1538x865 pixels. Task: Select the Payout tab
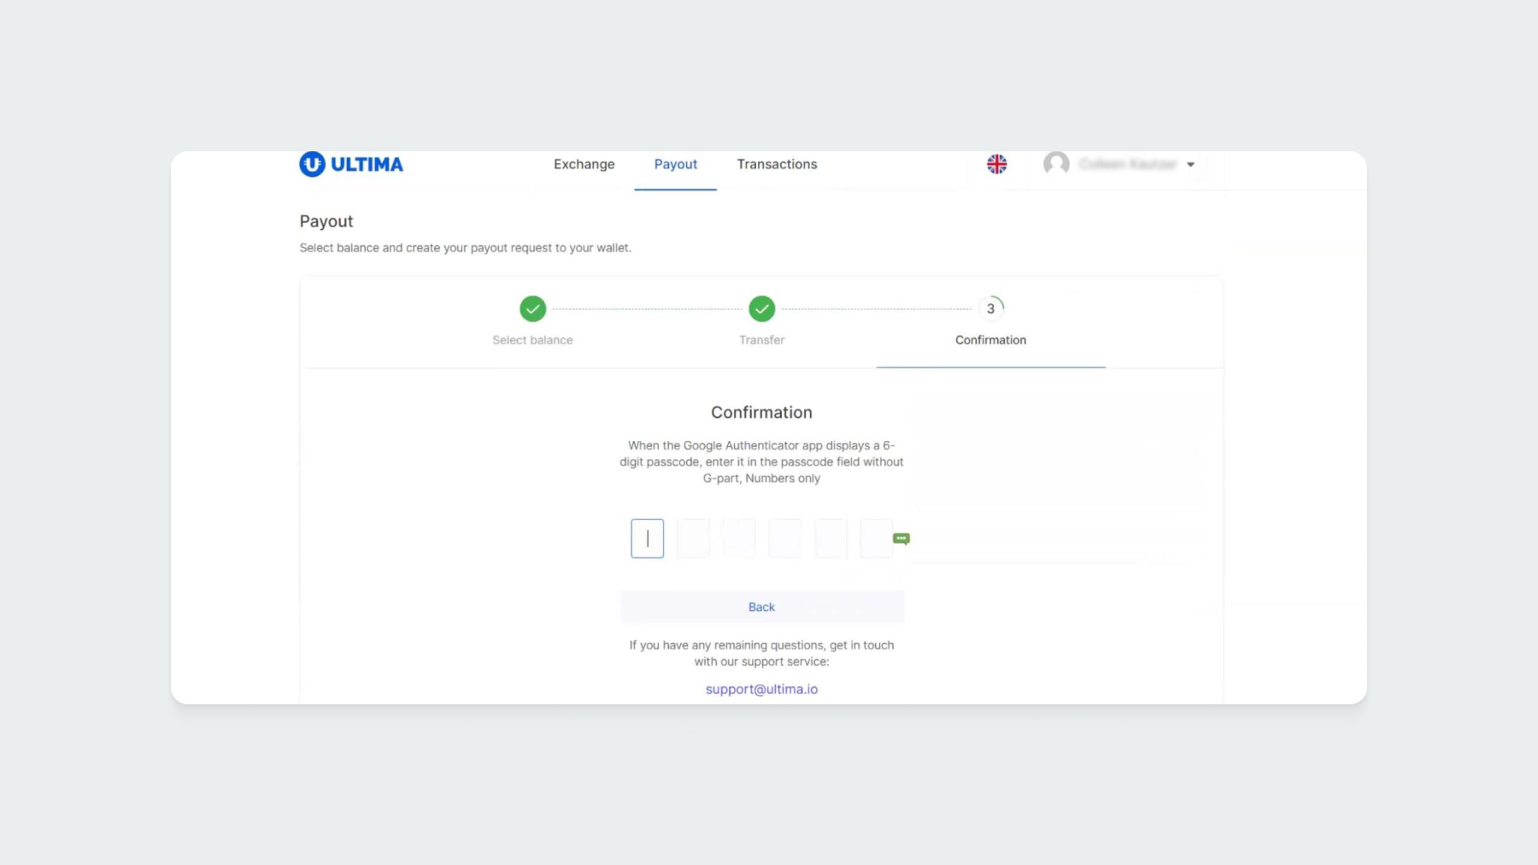click(675, 164)
